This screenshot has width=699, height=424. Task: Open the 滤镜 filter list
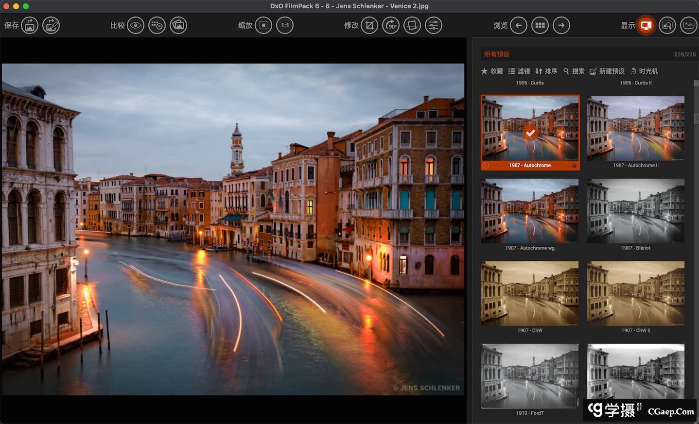519,71
